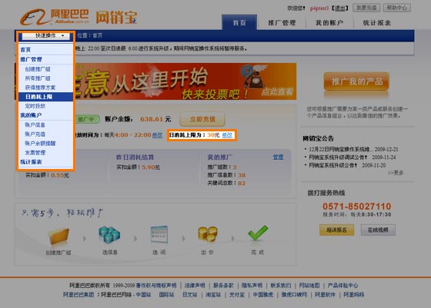Viewport: 431px width, 308px height.
Task: Click the Alibaba logo
Action: 54,17
